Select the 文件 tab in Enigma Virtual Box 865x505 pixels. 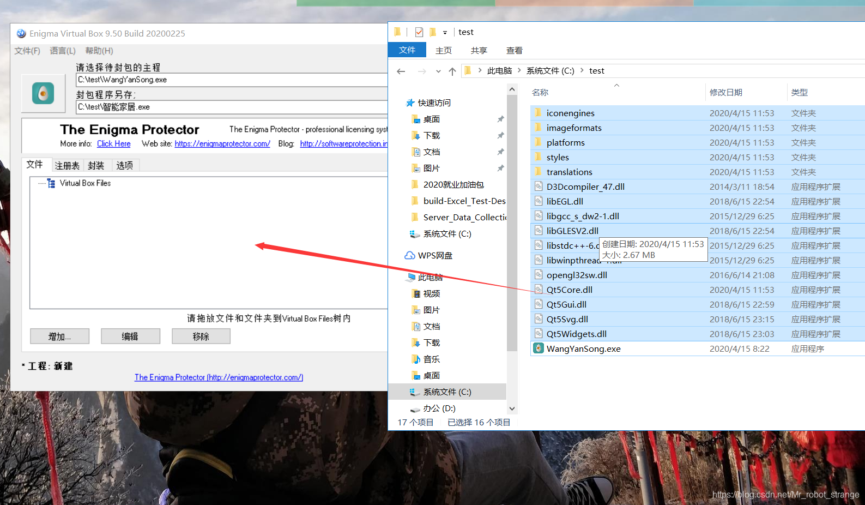click(x=35, y=164)
